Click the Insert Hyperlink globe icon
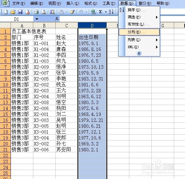The image size is (185, 179). (94, 12)
